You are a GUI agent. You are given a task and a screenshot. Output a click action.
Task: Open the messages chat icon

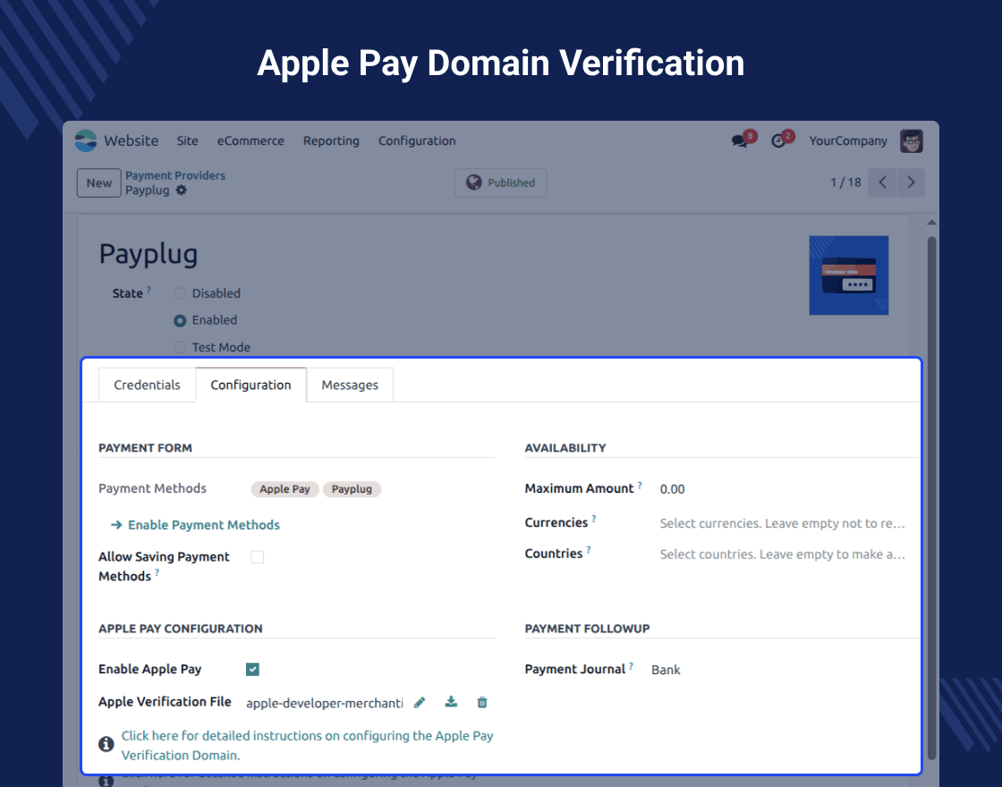(740, 141)
